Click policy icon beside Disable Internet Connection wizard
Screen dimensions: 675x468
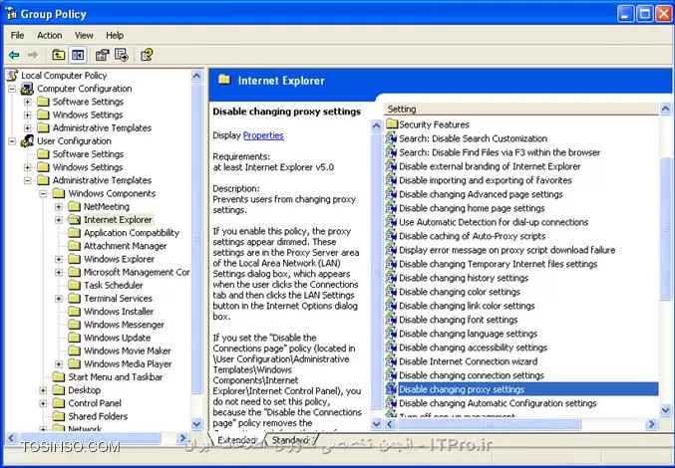click(391, 361)
